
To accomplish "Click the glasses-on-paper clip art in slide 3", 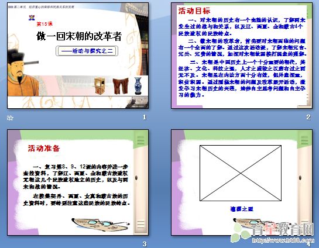I will click(x=101, y=225).
